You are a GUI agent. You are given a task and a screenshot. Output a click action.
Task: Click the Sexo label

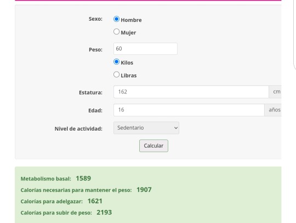pos(95,19)
